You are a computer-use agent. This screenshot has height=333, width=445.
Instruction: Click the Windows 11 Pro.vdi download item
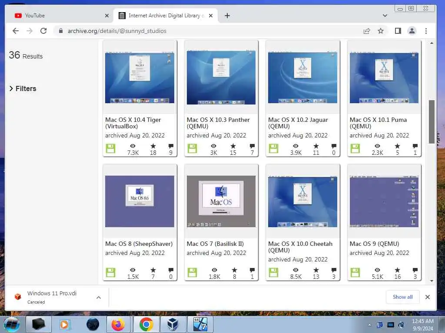pos(51,297)
